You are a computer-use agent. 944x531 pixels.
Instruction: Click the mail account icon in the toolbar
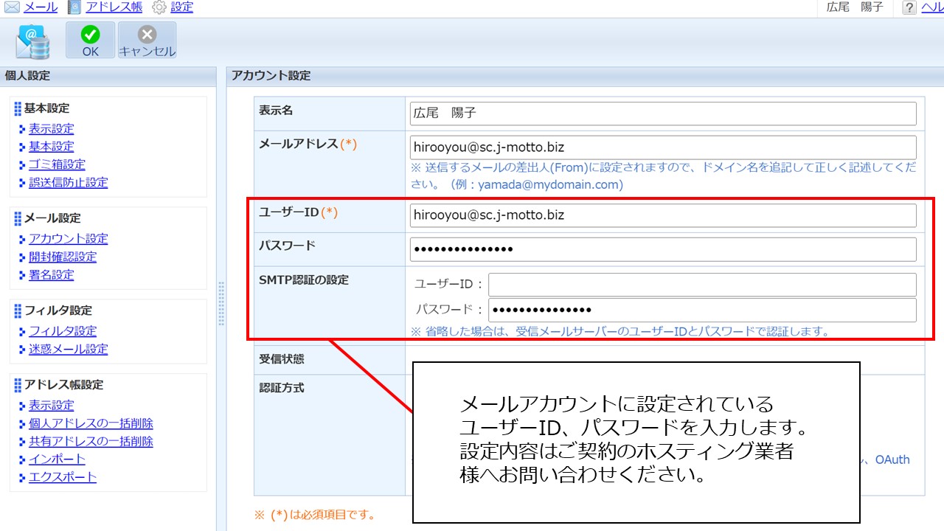pyautogui.click(x=33, y=41)
